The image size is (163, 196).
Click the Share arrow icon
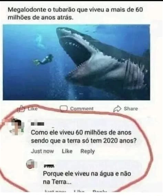pyautogui.click(x=117, y=109)
